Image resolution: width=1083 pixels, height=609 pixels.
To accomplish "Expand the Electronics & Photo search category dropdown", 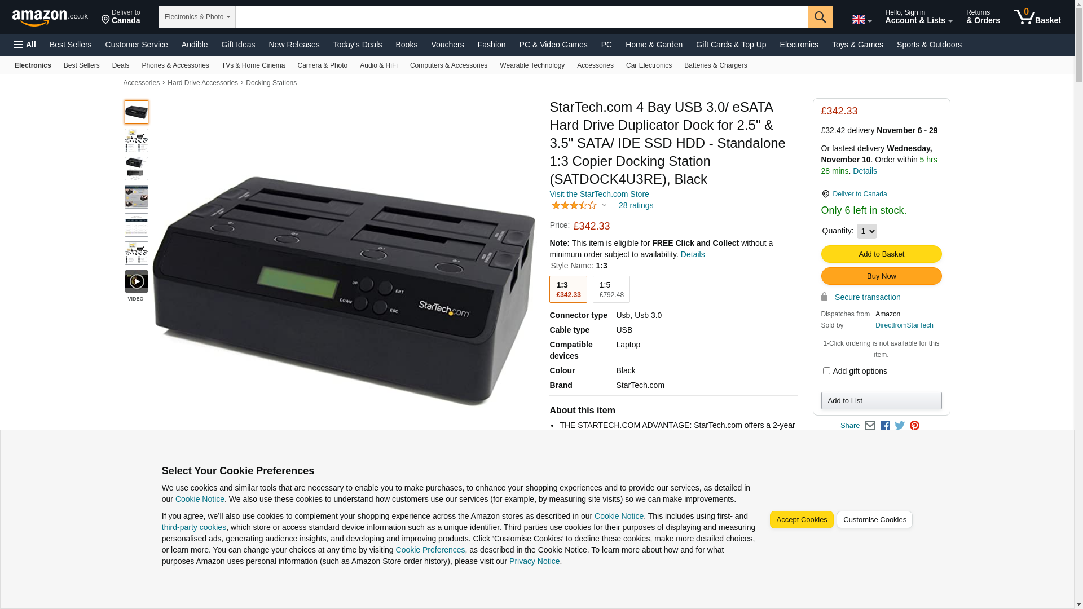I will [197, 17].
